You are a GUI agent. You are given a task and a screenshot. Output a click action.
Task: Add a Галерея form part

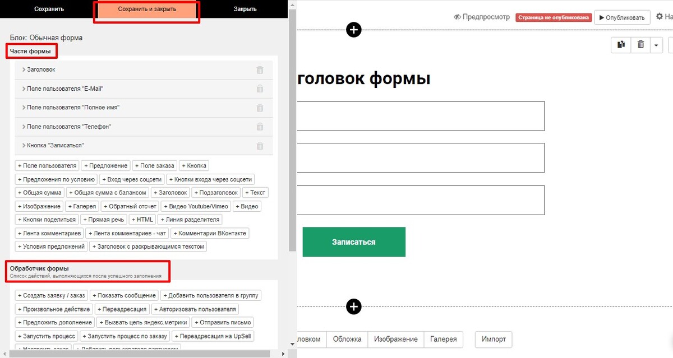click(82, 206)
